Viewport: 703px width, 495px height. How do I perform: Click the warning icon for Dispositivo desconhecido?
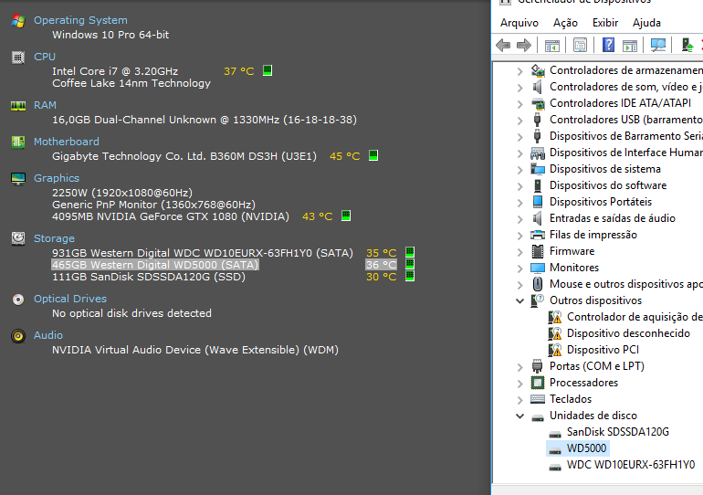tap(554, 333)
